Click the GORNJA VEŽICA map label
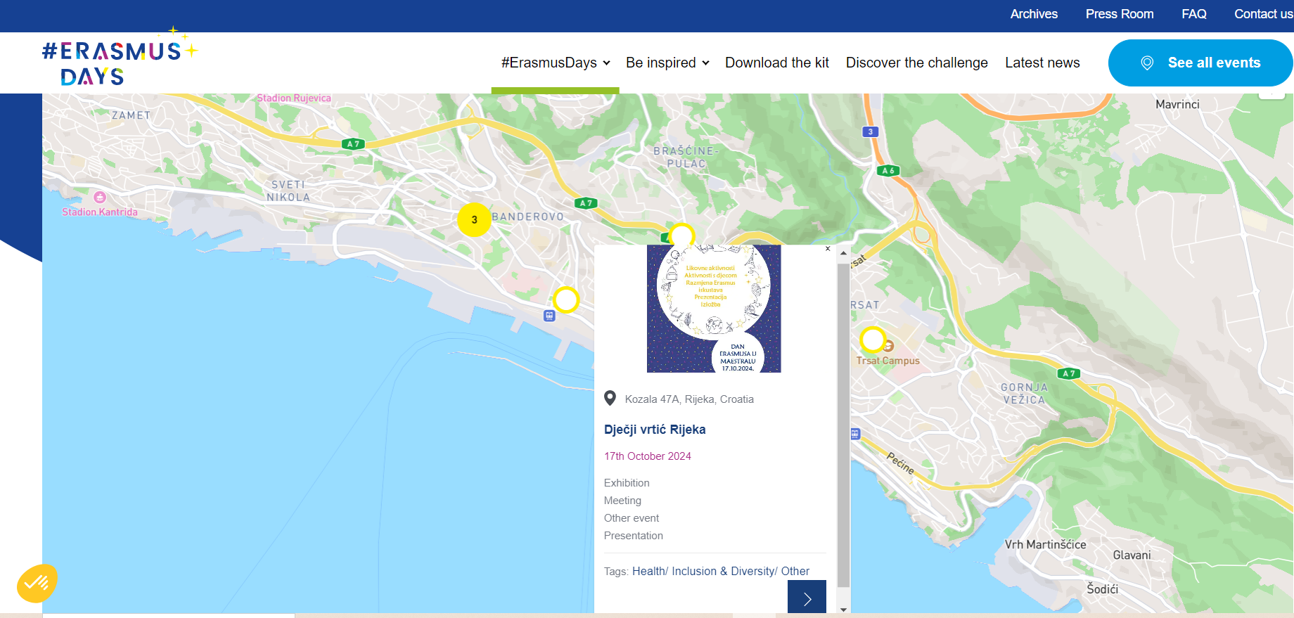Viewport: 1294px width, 618px height. [1025, 393]
